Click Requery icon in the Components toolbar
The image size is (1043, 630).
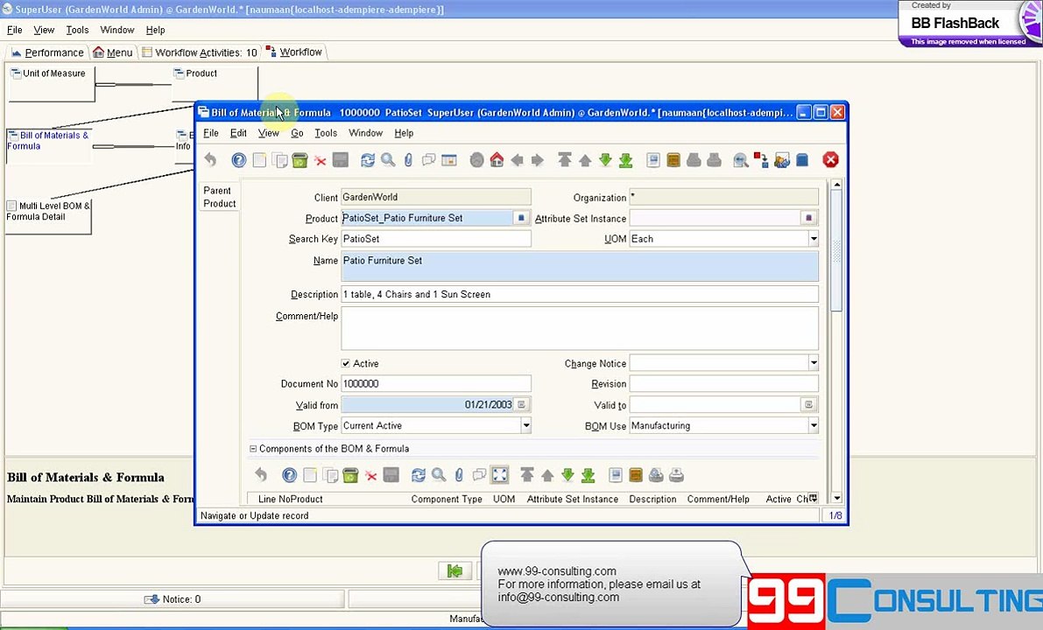click(x=419, y=475)
